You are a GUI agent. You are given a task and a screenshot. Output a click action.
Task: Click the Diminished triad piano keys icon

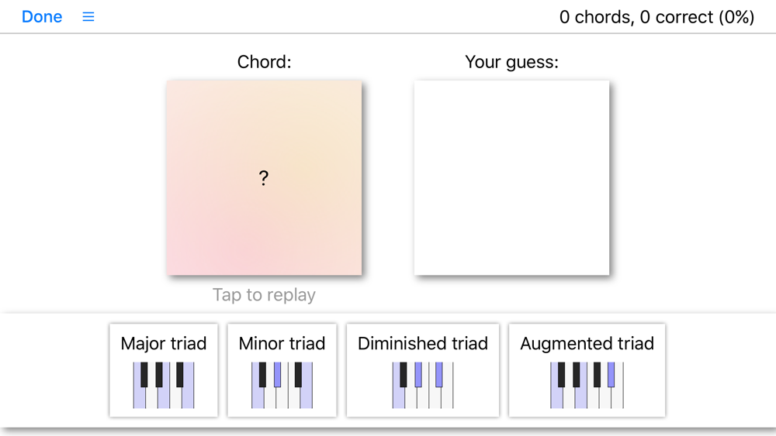[423, 385]
